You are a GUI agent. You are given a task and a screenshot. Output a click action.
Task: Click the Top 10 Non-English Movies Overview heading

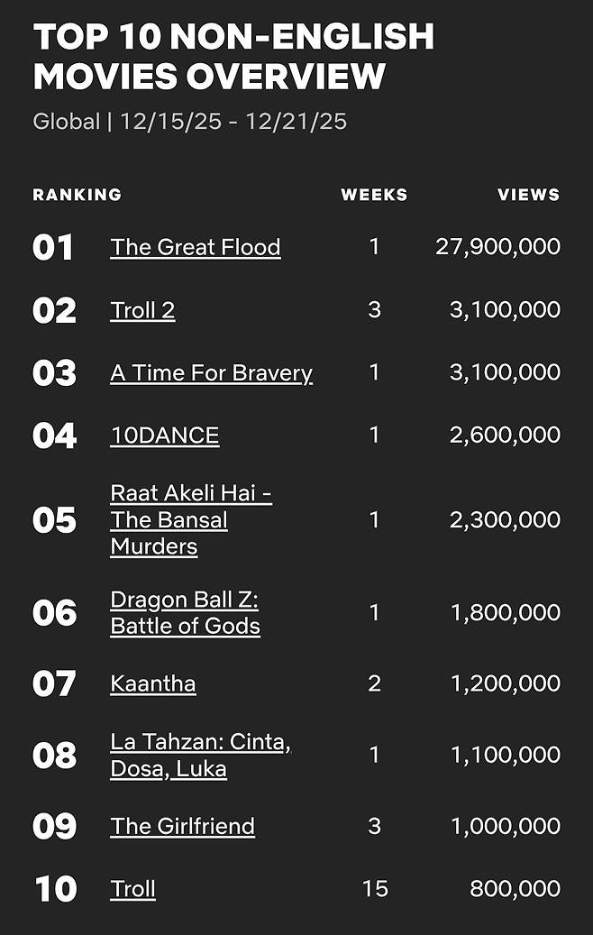click(233, 56)
